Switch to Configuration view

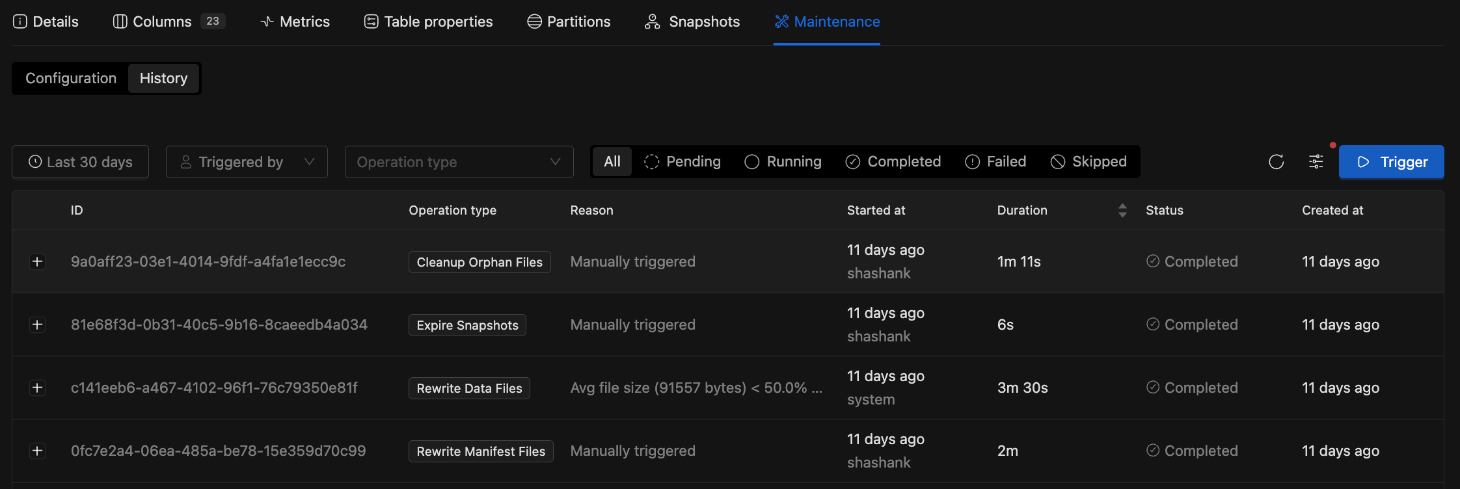click(71, 78)
